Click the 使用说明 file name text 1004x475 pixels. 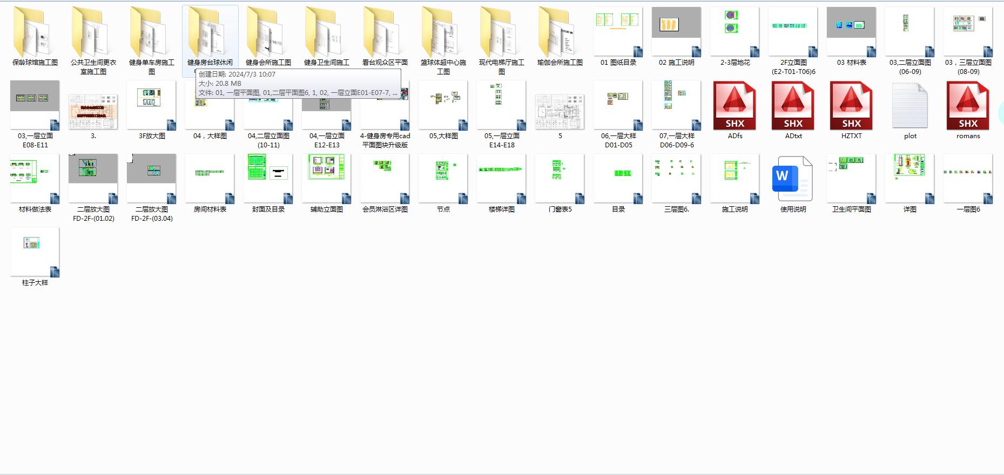[793, 209]
